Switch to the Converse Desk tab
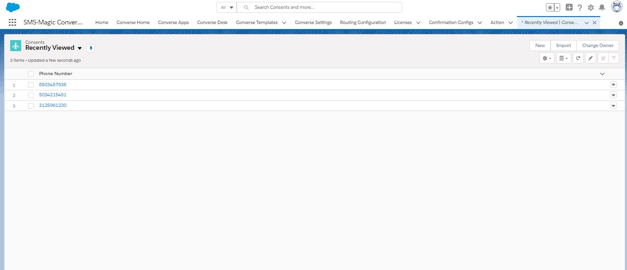 click(x=212, y=23)
